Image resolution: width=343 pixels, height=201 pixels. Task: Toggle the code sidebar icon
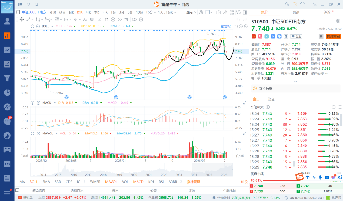[x=7, y=164]
